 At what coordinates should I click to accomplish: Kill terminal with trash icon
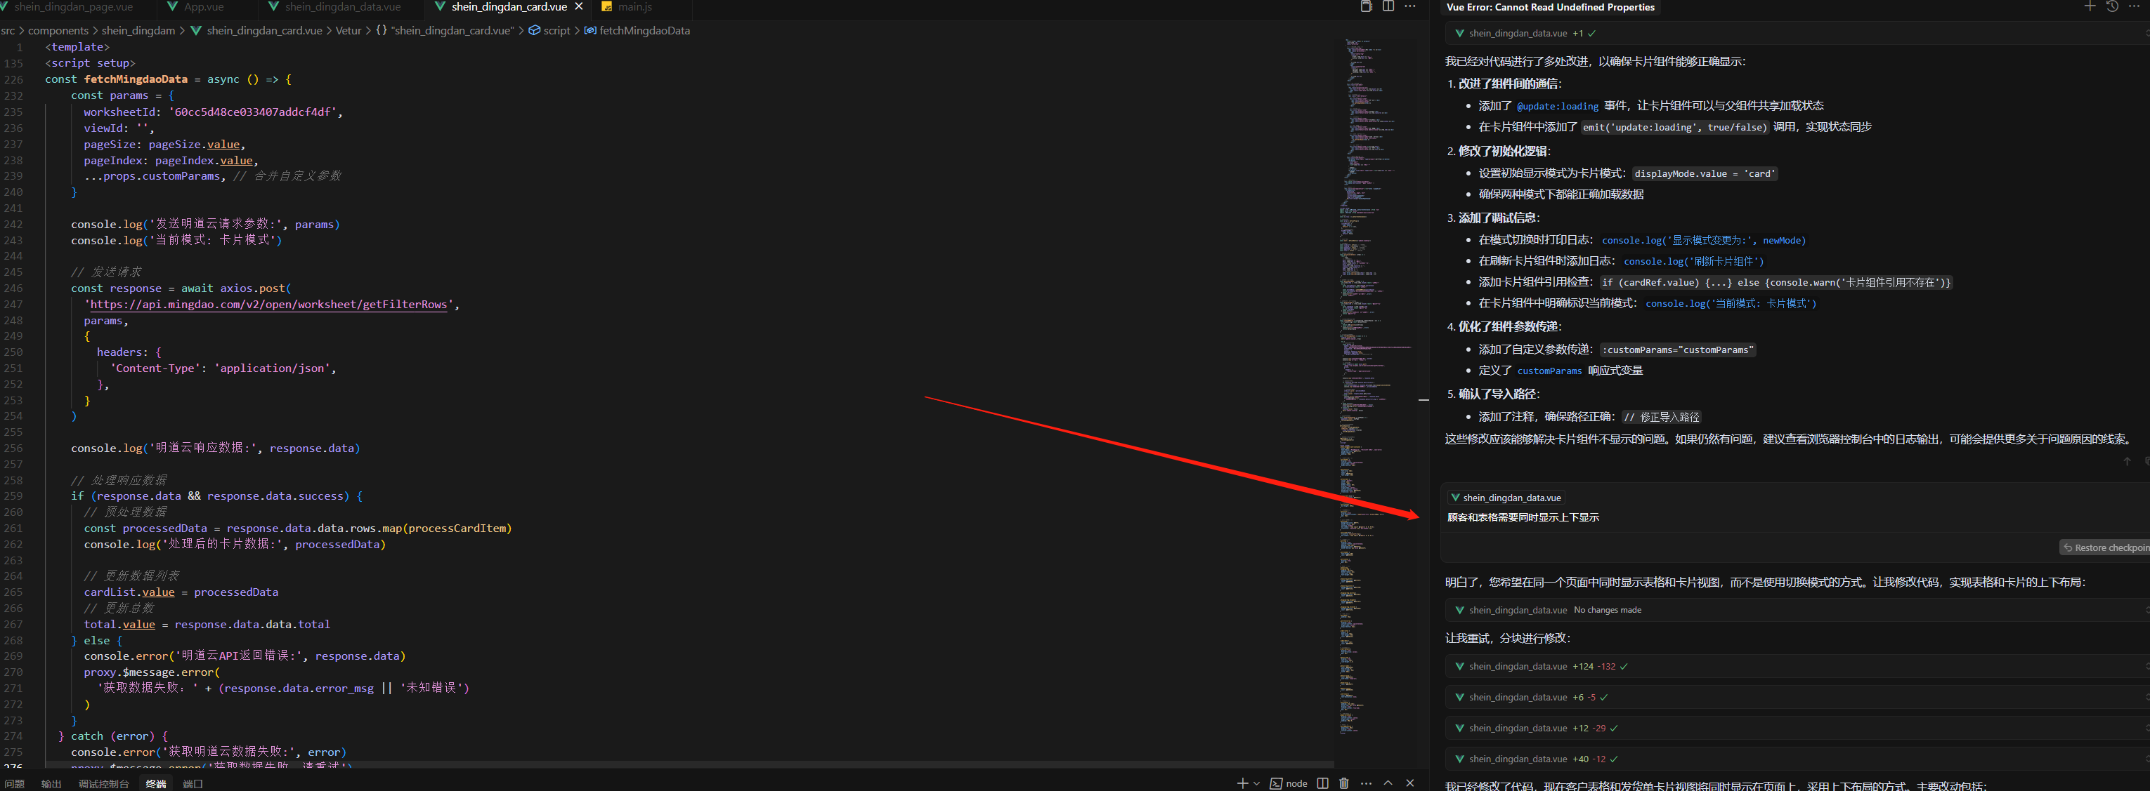1343,783
